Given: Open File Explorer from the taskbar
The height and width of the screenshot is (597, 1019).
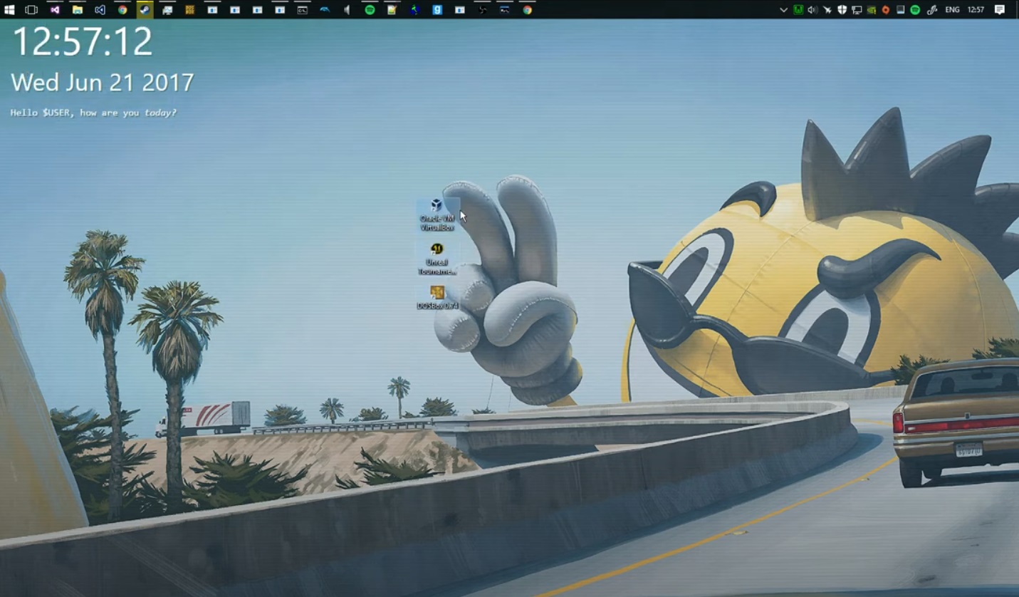Looking at the screenshot, I should coord(77,10).
